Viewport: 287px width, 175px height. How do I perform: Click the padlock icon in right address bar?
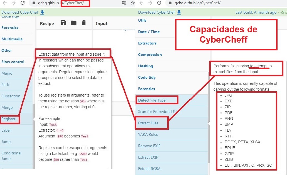coord(170,3)
